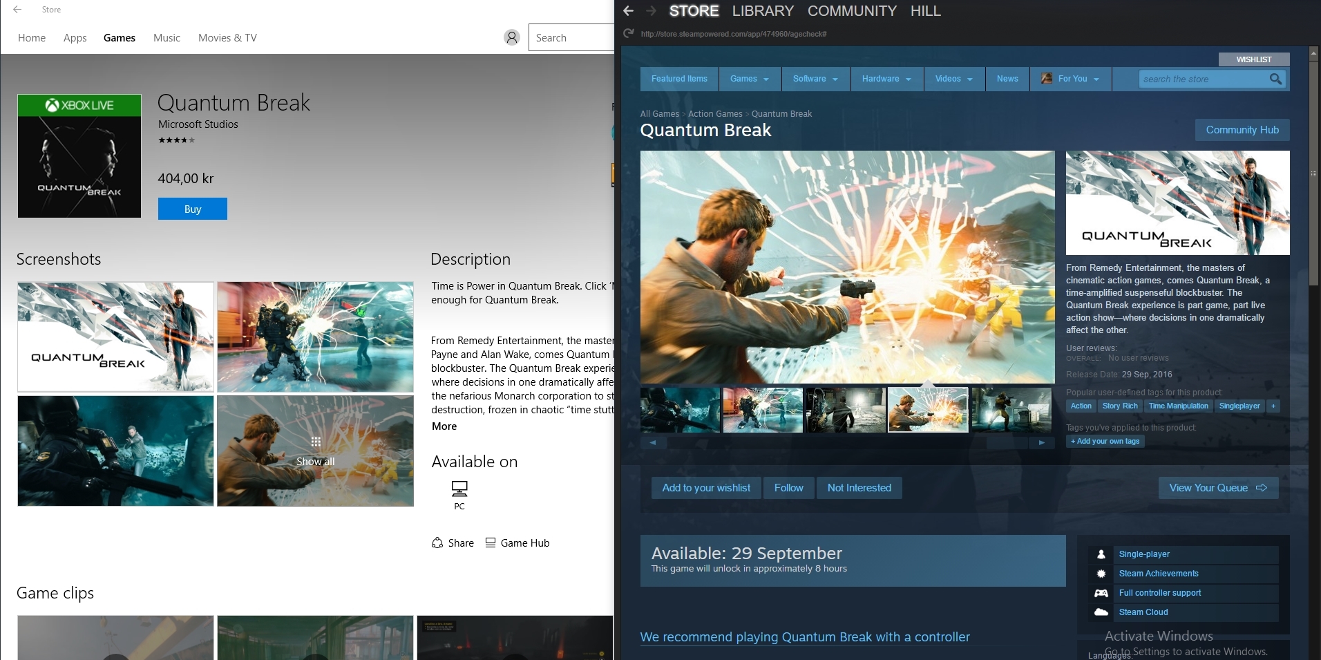Click Featured Items in Steam store nav
The height and width of the screenshot is (660, 1321).
pos(679,79)
